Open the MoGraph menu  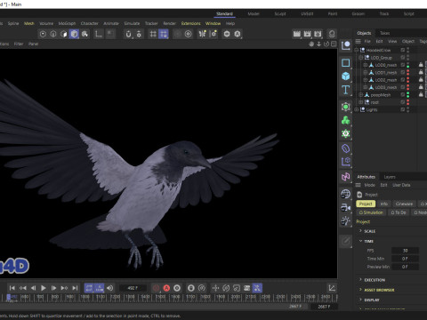67,23
